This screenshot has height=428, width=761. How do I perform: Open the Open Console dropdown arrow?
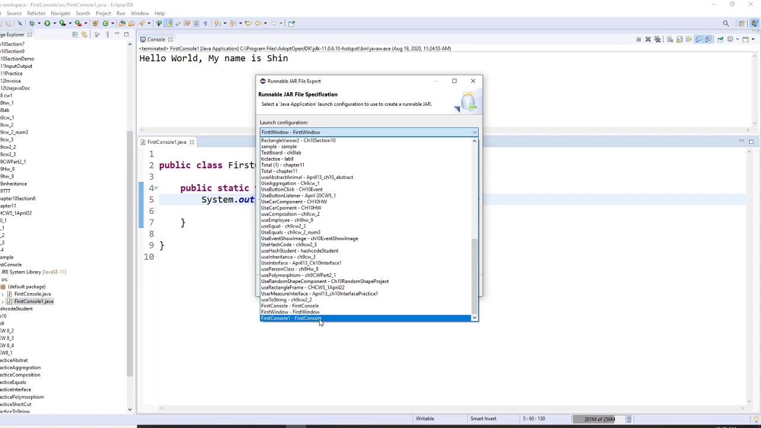753,39
